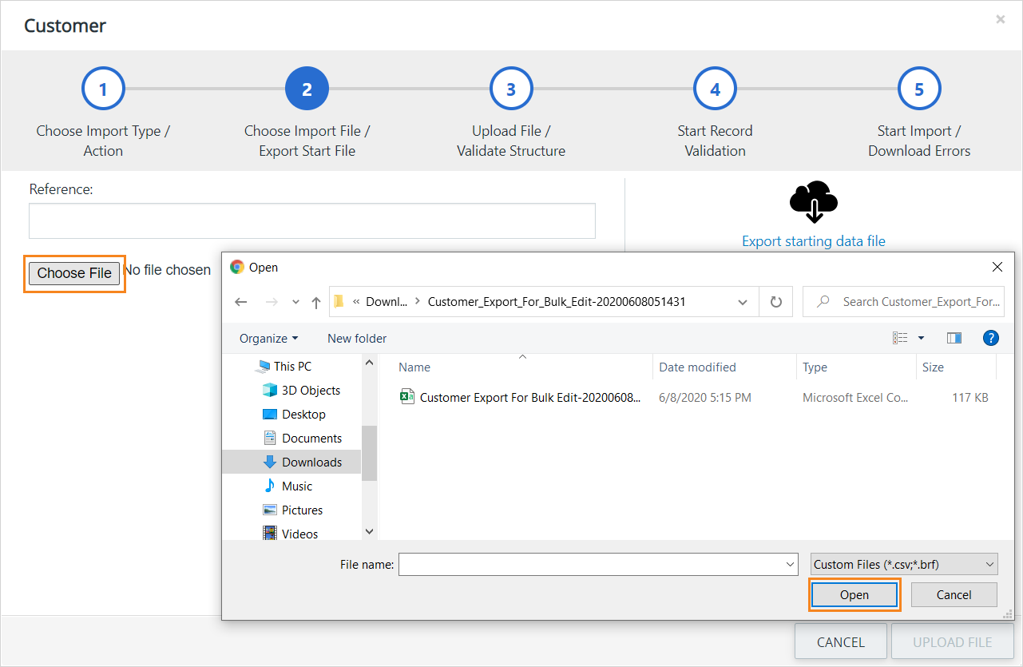Click the change view icon

(x=901, y=338)
